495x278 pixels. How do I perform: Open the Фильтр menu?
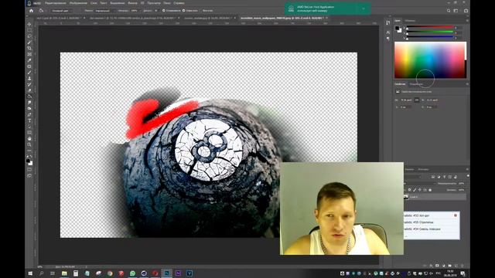[132, 3]
